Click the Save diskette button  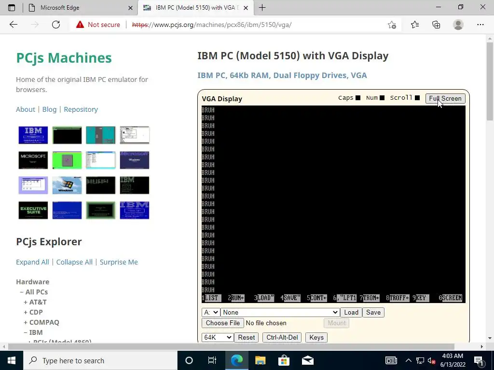tap(373, 312)
